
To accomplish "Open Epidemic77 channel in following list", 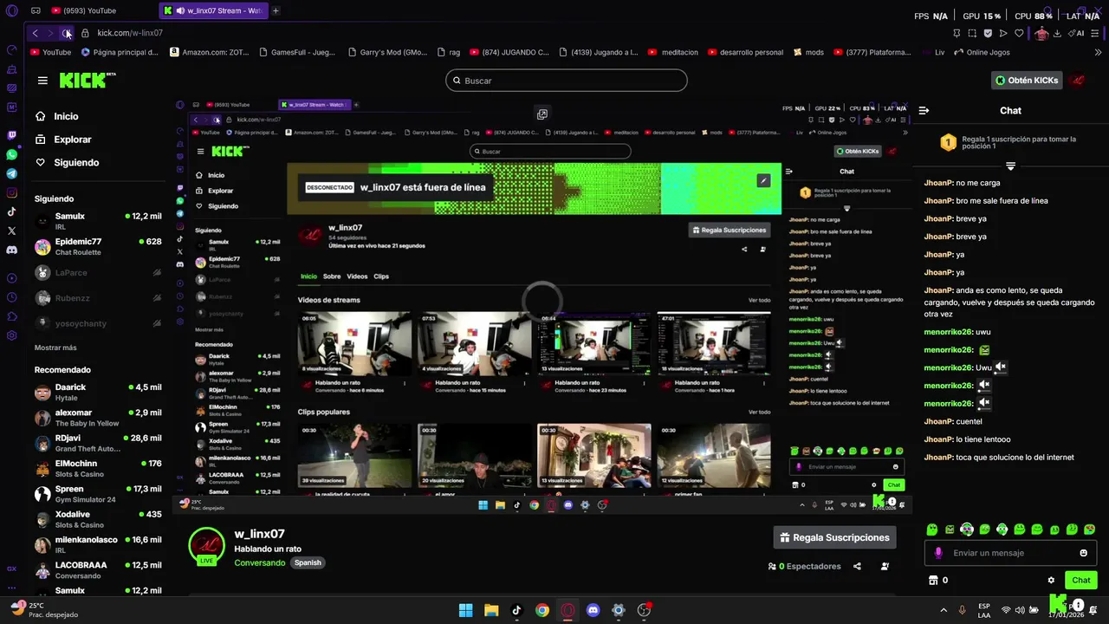I will pos(98,246).
